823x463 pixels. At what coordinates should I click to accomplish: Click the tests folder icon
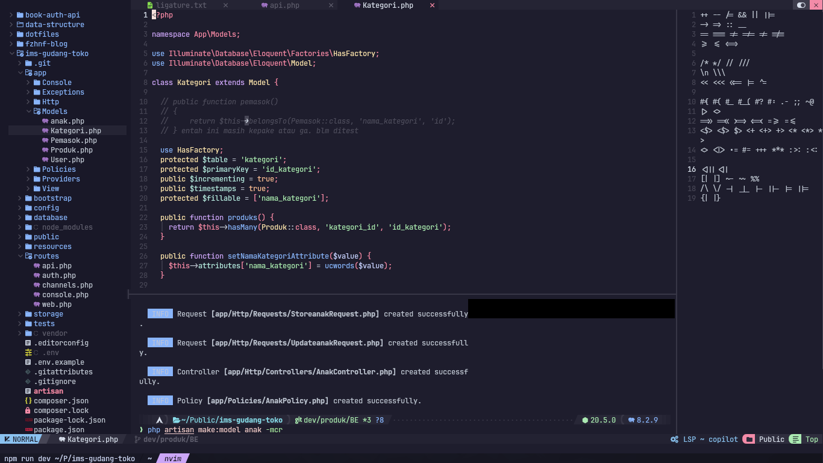click(x=28, y=324)
